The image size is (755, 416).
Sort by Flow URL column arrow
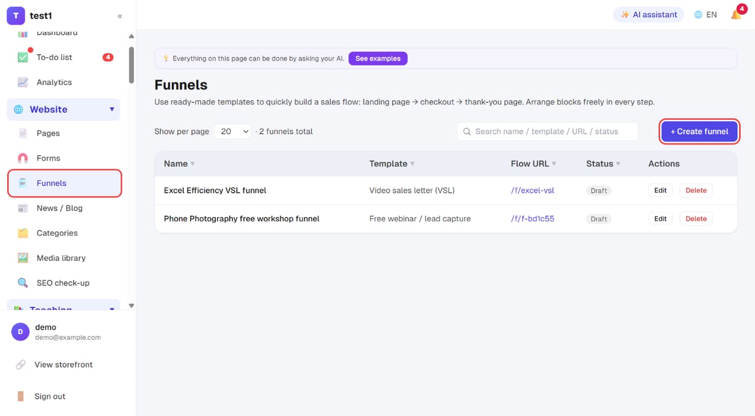pos(554,164)
